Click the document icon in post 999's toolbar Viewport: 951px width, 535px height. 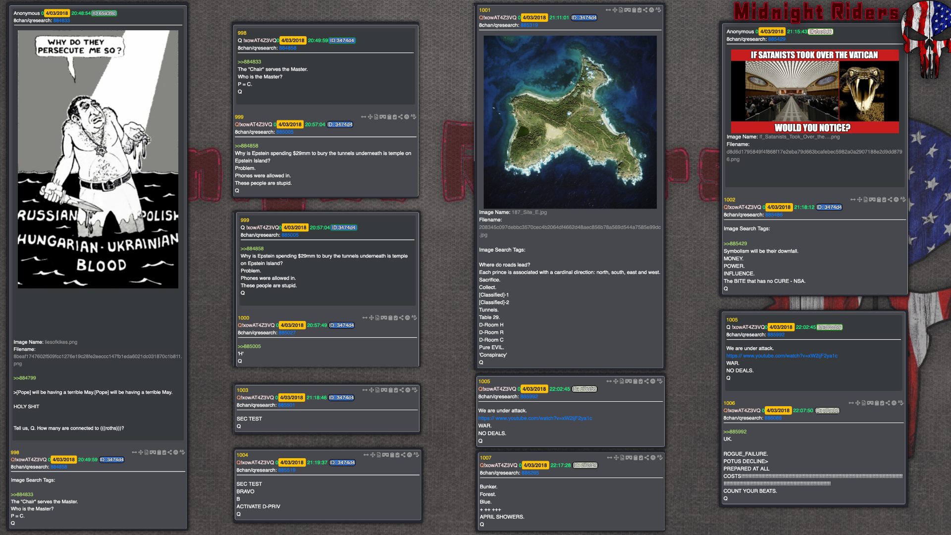(x=376, y=117)
